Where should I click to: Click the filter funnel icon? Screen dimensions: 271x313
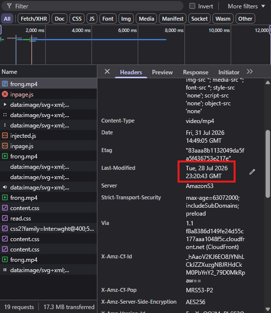click(9, 6)
